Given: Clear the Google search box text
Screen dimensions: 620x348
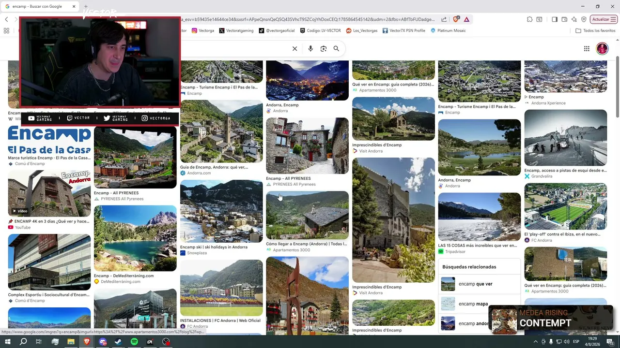Looking at the screenshot, I should [x=294, y=48].
